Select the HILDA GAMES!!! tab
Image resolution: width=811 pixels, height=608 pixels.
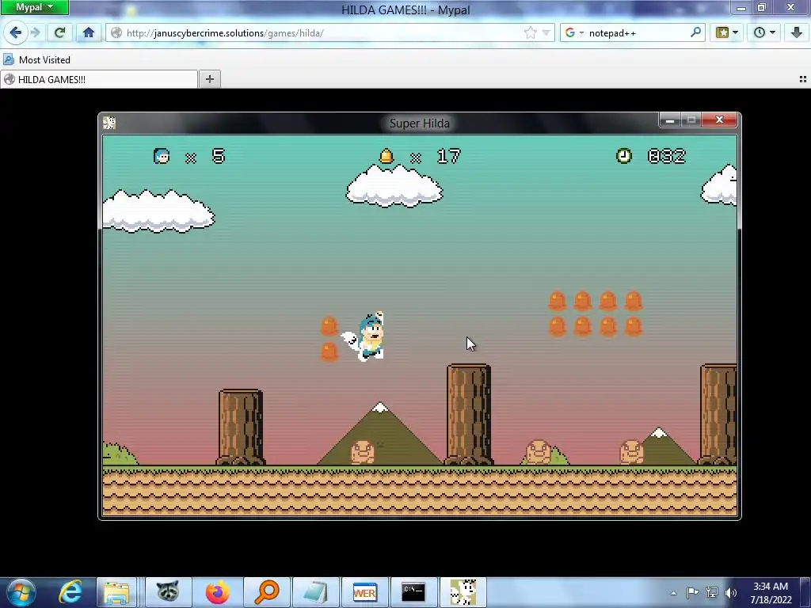(x=99, y=80)
